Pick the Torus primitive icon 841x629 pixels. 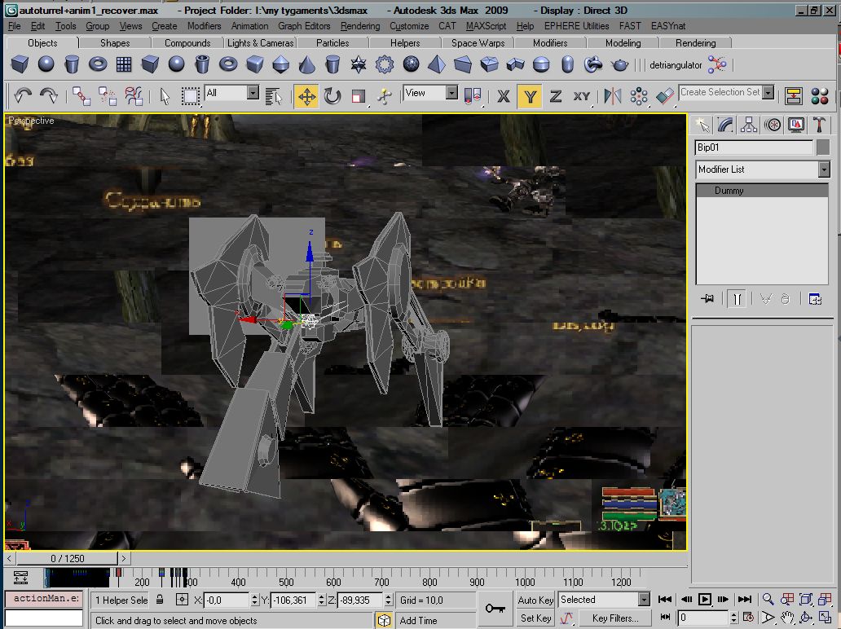pos(98,64)
